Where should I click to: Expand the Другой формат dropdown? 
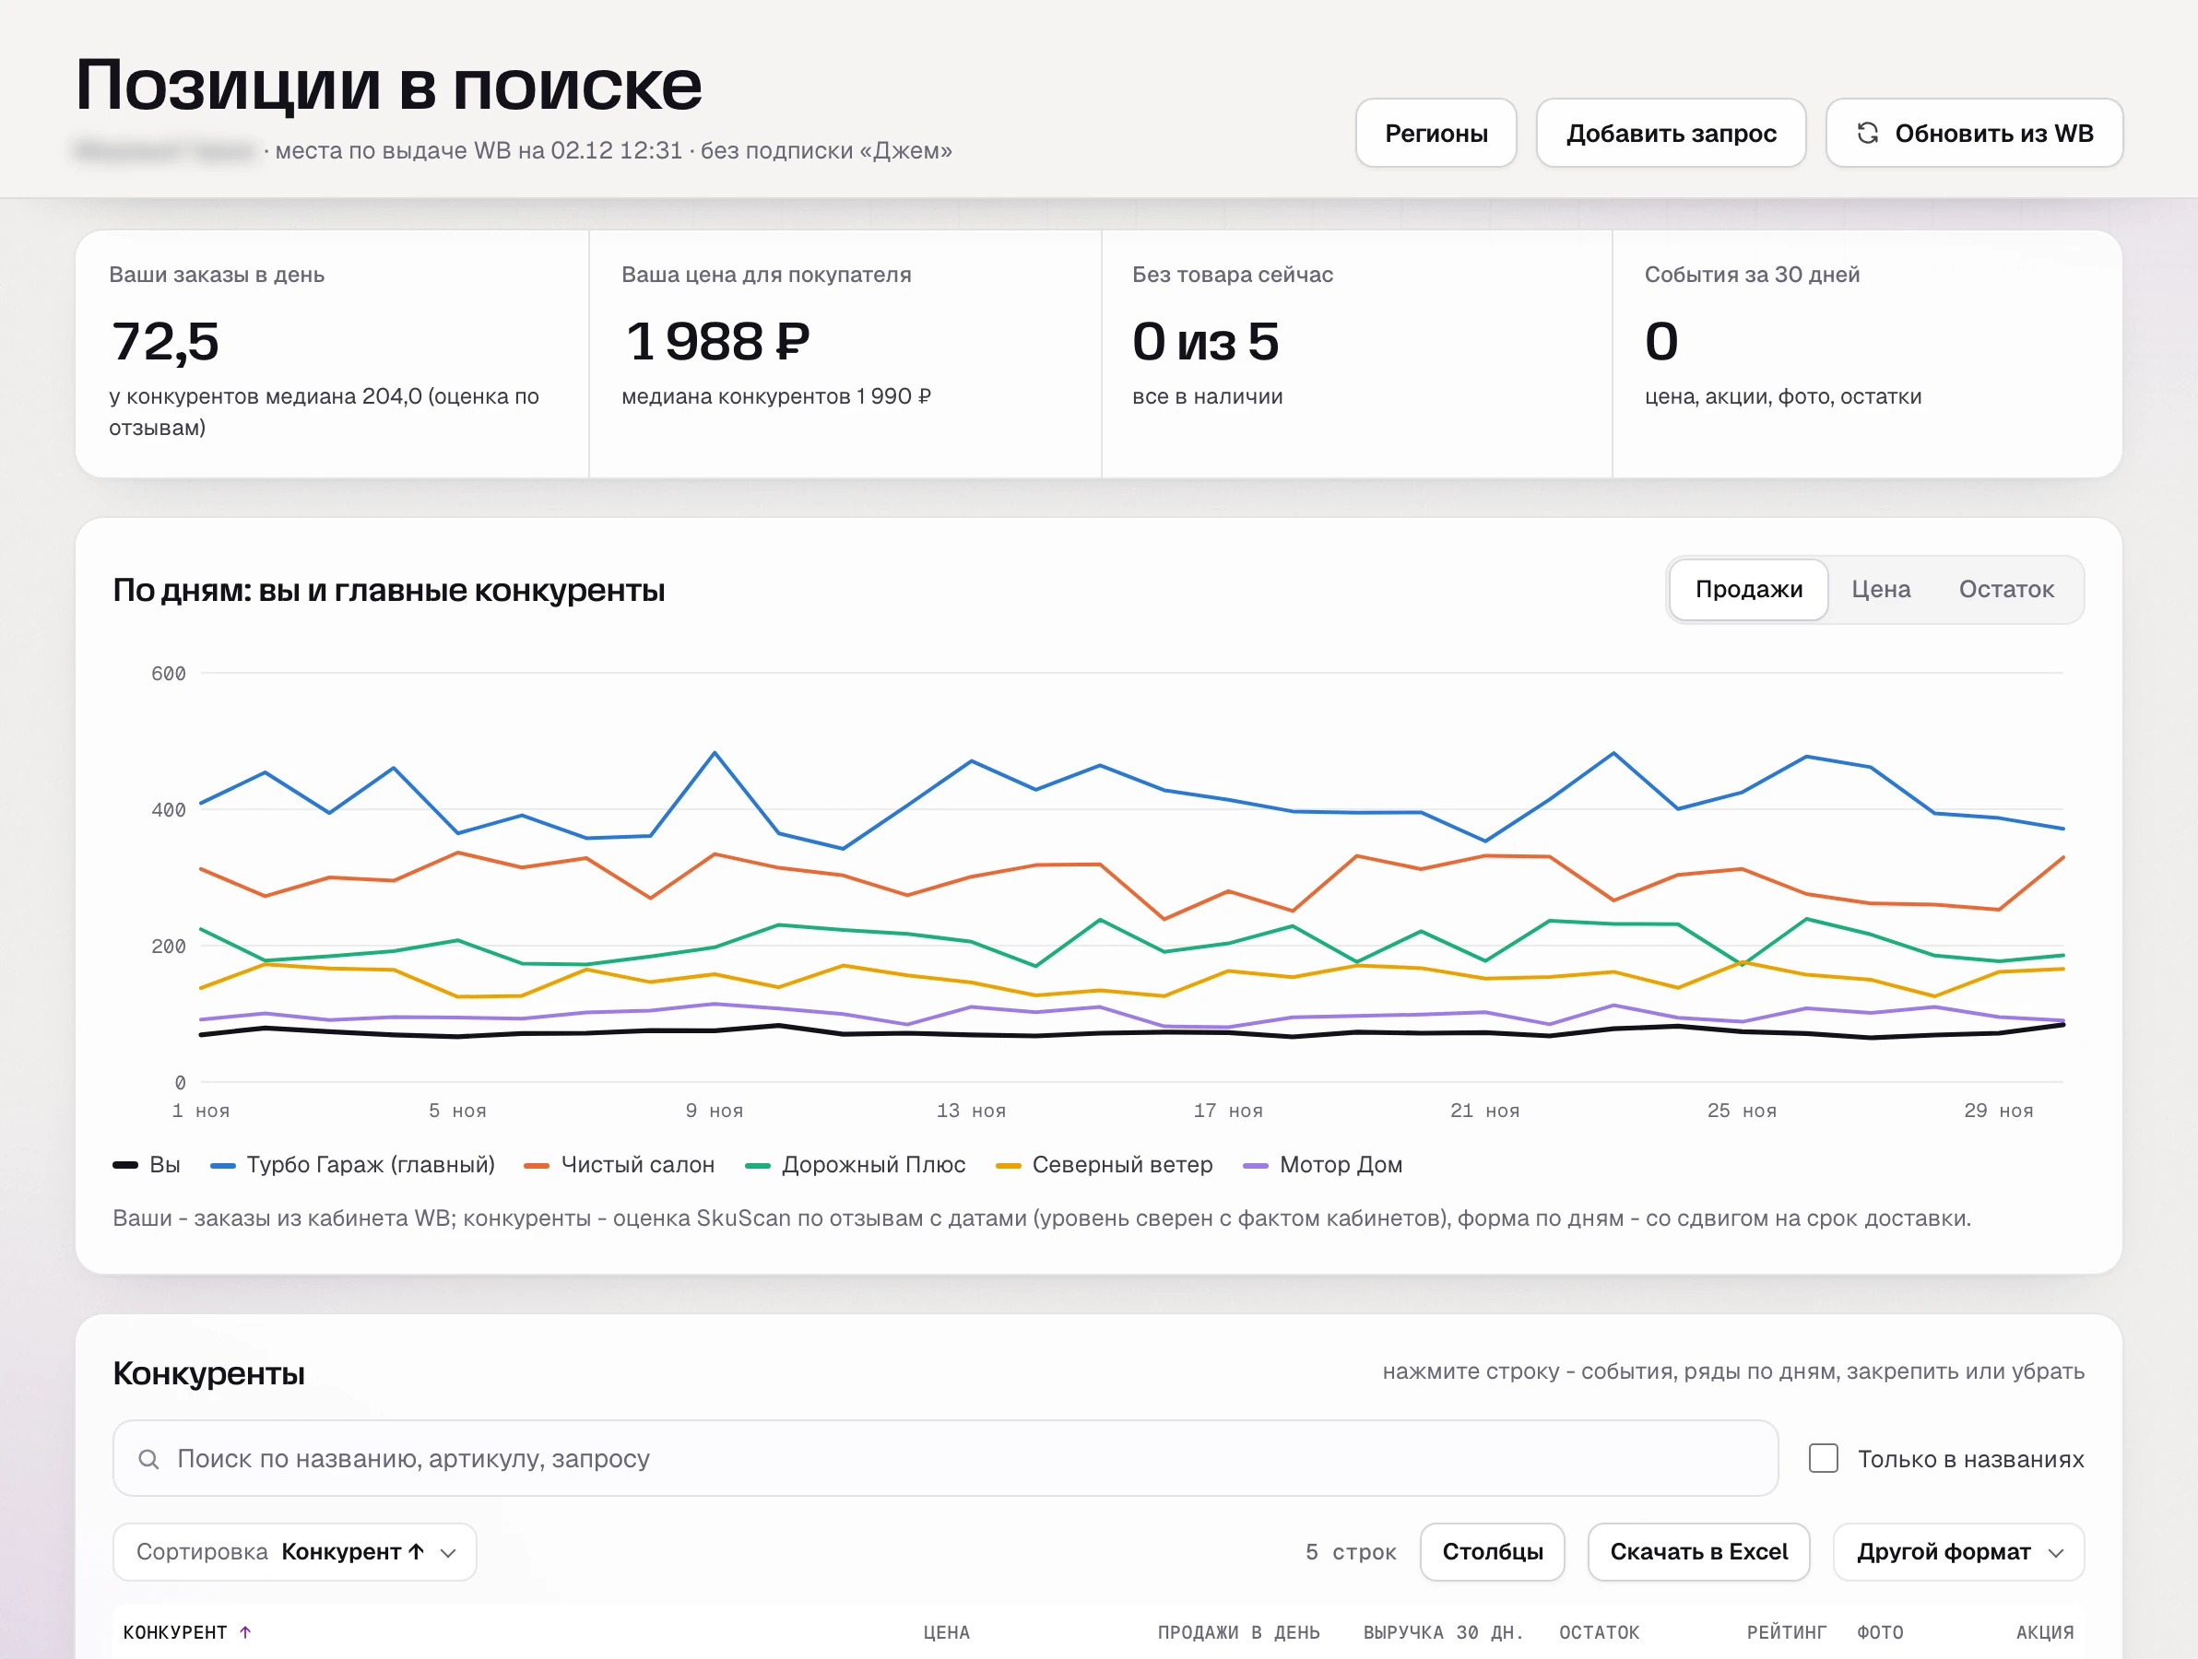(1958, 1552)
